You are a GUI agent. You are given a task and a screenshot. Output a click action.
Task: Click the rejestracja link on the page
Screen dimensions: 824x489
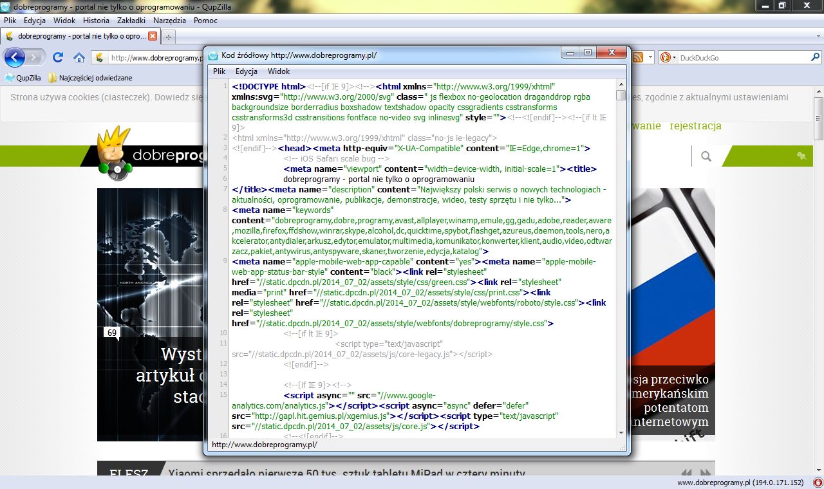pyautogui.click(x=695, y=125)
